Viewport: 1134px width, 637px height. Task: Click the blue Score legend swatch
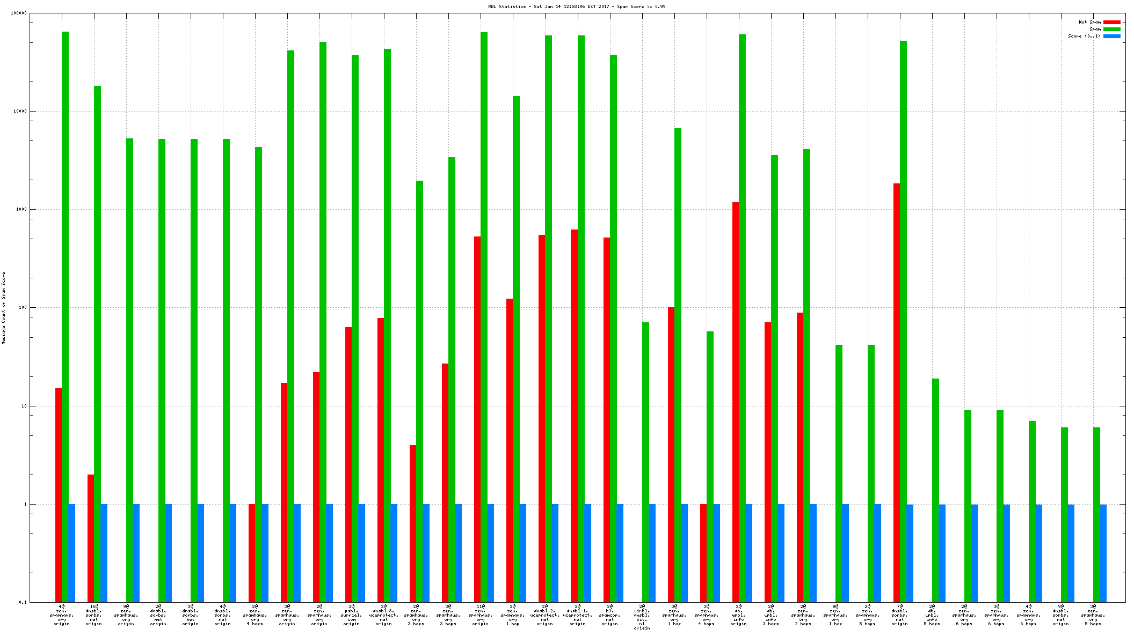(x=1111, y=36)
